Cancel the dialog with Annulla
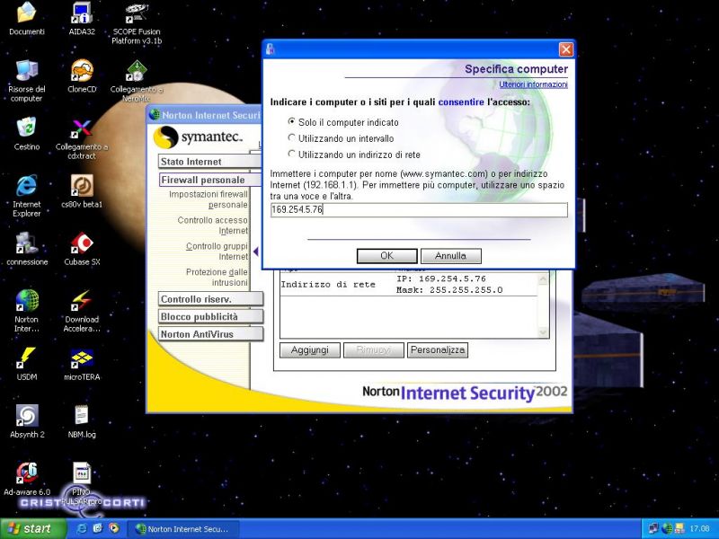This screenshot has height=539, width=719. click(x=451, y=256)
